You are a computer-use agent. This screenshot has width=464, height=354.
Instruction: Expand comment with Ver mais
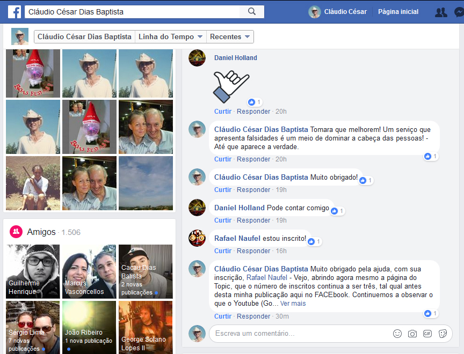click(x=293, y=304)
